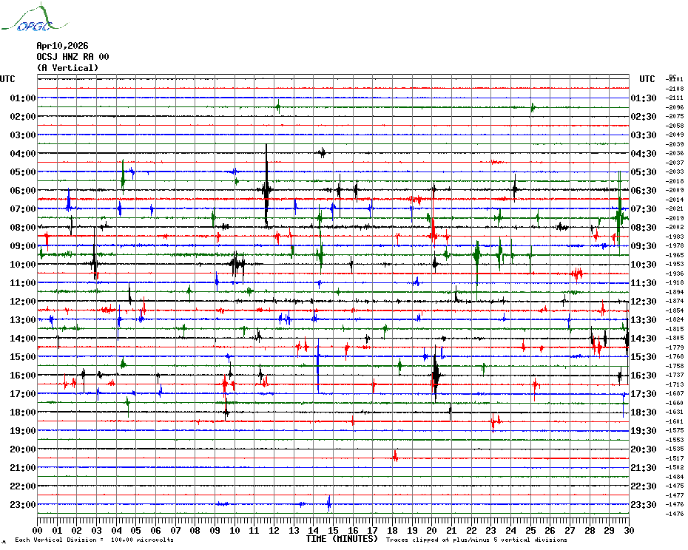The width and height of the screenshot is (688, 550).
Task: Select the 06:00 hour label on left
Action: pyautogui.click(x=23, y=191)
